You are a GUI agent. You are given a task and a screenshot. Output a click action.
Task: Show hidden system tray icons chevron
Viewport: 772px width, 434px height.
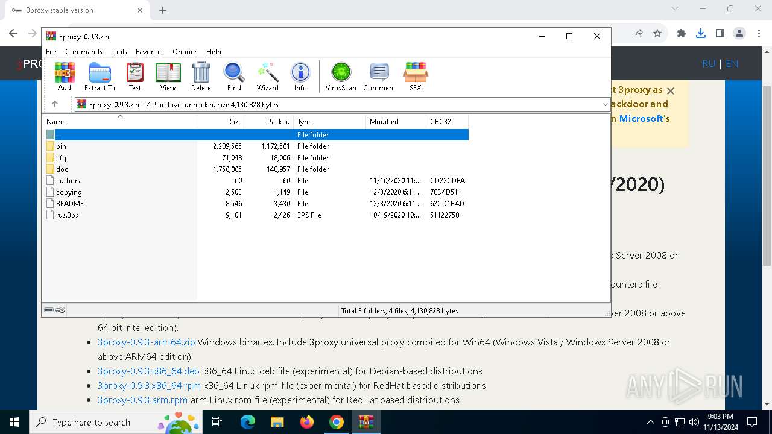[x=650, y=422]
